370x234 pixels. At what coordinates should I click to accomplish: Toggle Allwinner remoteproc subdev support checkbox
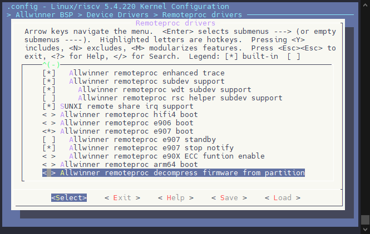(x=49, y=82)
